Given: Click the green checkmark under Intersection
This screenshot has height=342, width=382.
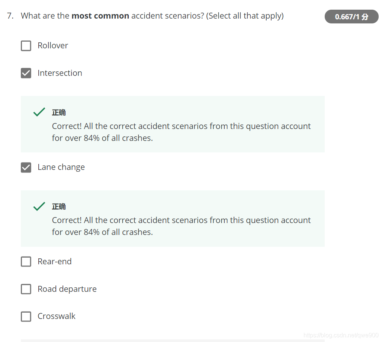Looking at the screenshot, I should [x=39, y=112].
